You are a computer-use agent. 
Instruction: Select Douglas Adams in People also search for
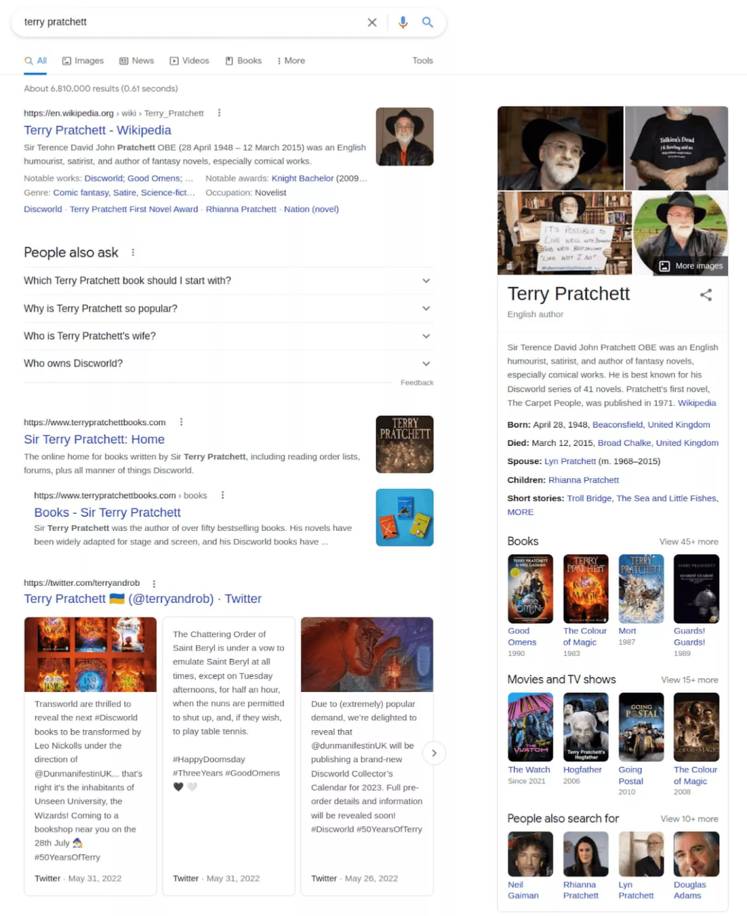pyautogui.click(x=696, y=854)
